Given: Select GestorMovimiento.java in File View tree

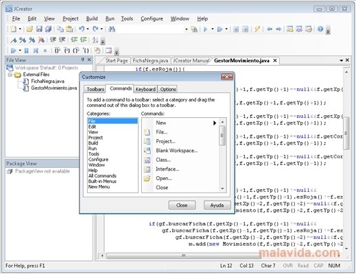Looking at the screenshot, I should (x=54, y=88).
